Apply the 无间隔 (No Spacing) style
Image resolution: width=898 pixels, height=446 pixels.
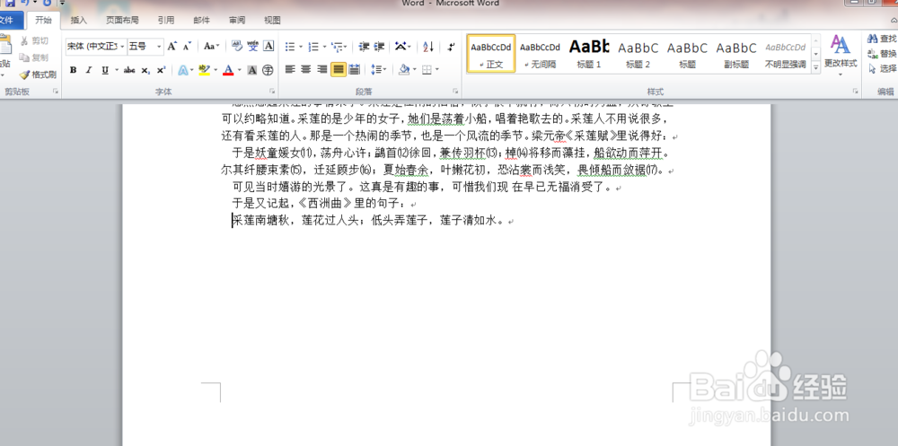(540, 53)
